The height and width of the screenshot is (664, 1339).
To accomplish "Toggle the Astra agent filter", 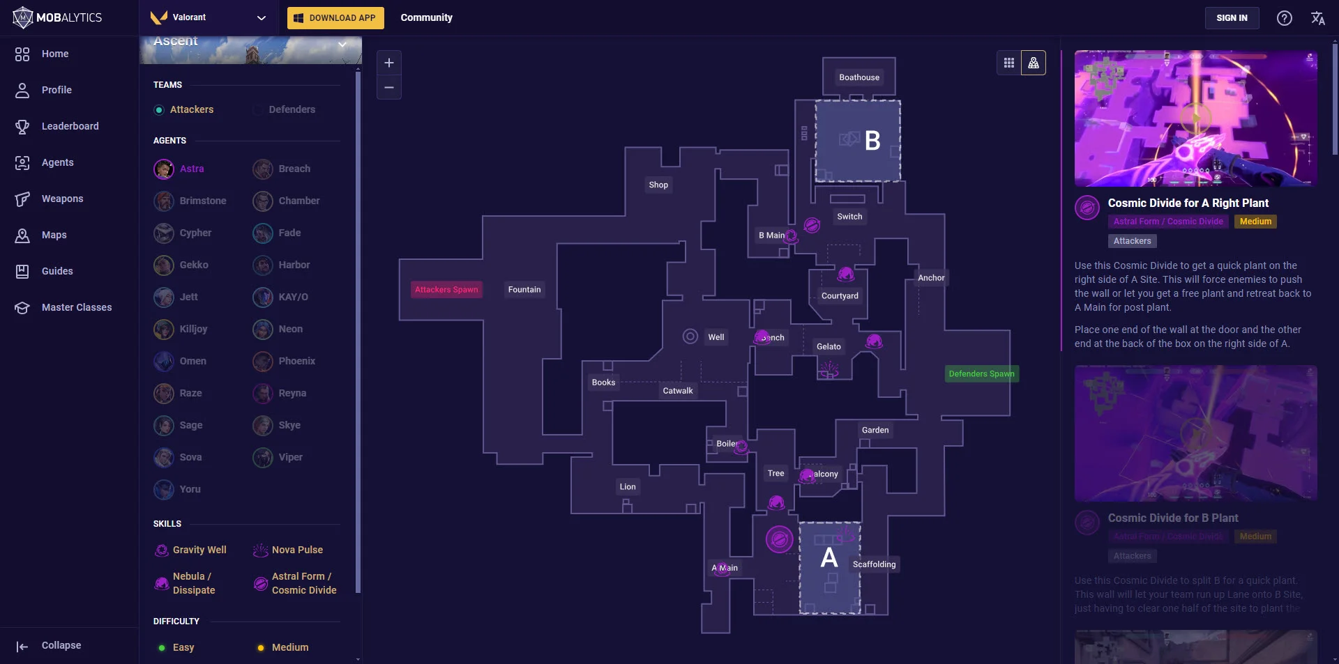I will coord(179,169).
